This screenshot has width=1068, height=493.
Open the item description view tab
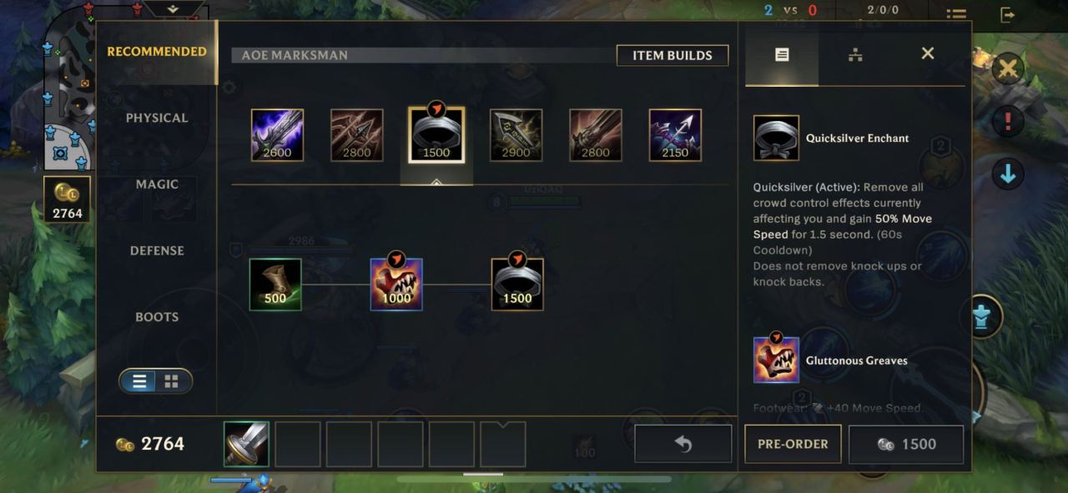coord(782,54)
